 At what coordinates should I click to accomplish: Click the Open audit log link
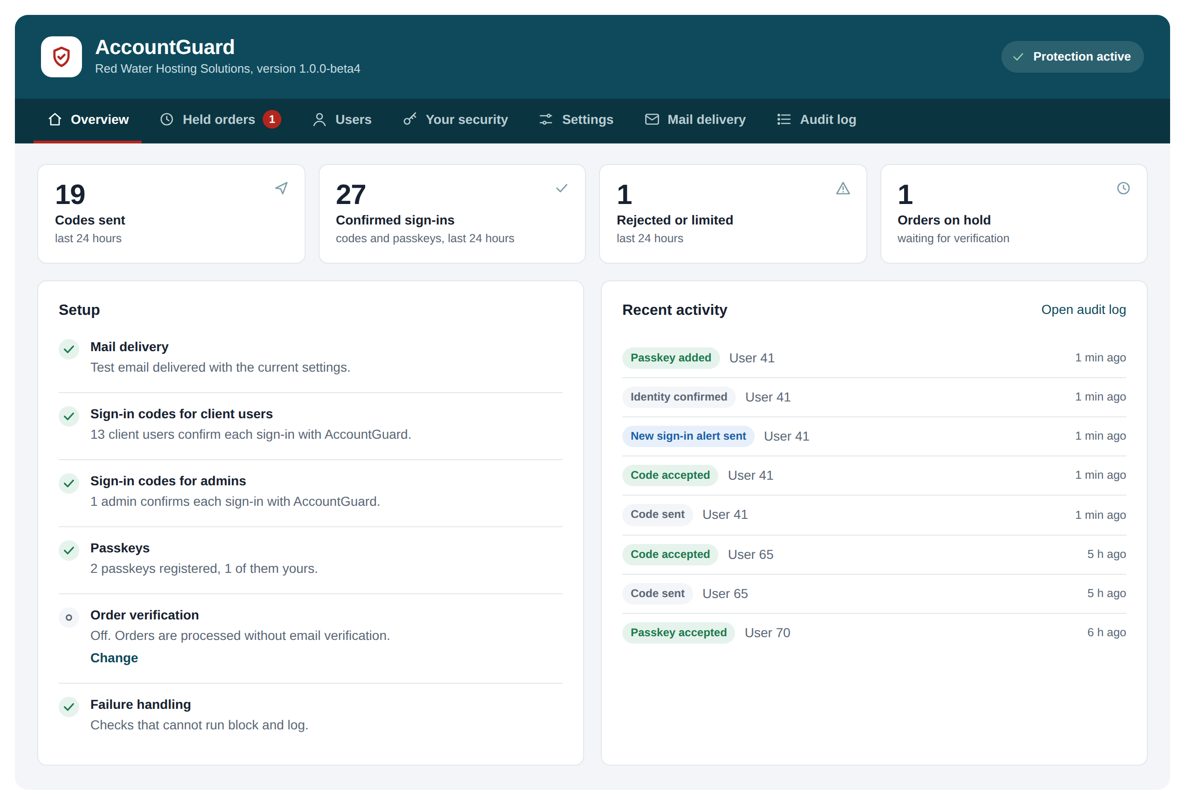click(x=1083, y=309)
